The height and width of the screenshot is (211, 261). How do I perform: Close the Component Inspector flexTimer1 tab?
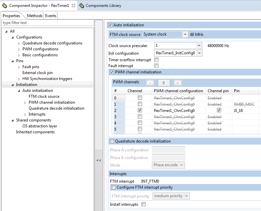point(73,6)
